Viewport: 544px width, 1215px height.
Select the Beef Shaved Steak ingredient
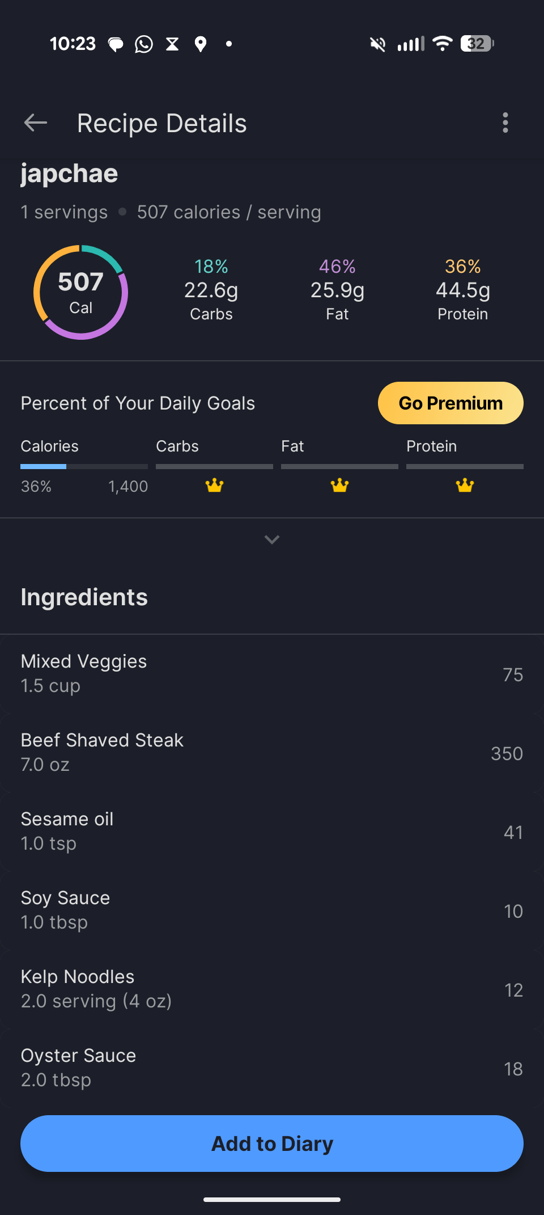272,753
